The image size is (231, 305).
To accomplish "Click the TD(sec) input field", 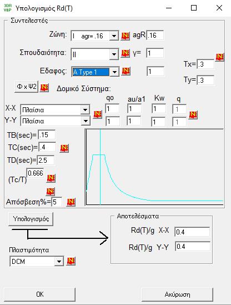I will [46, 161].
